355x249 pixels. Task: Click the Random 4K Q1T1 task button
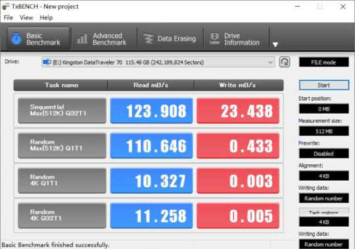click(62, 181)
